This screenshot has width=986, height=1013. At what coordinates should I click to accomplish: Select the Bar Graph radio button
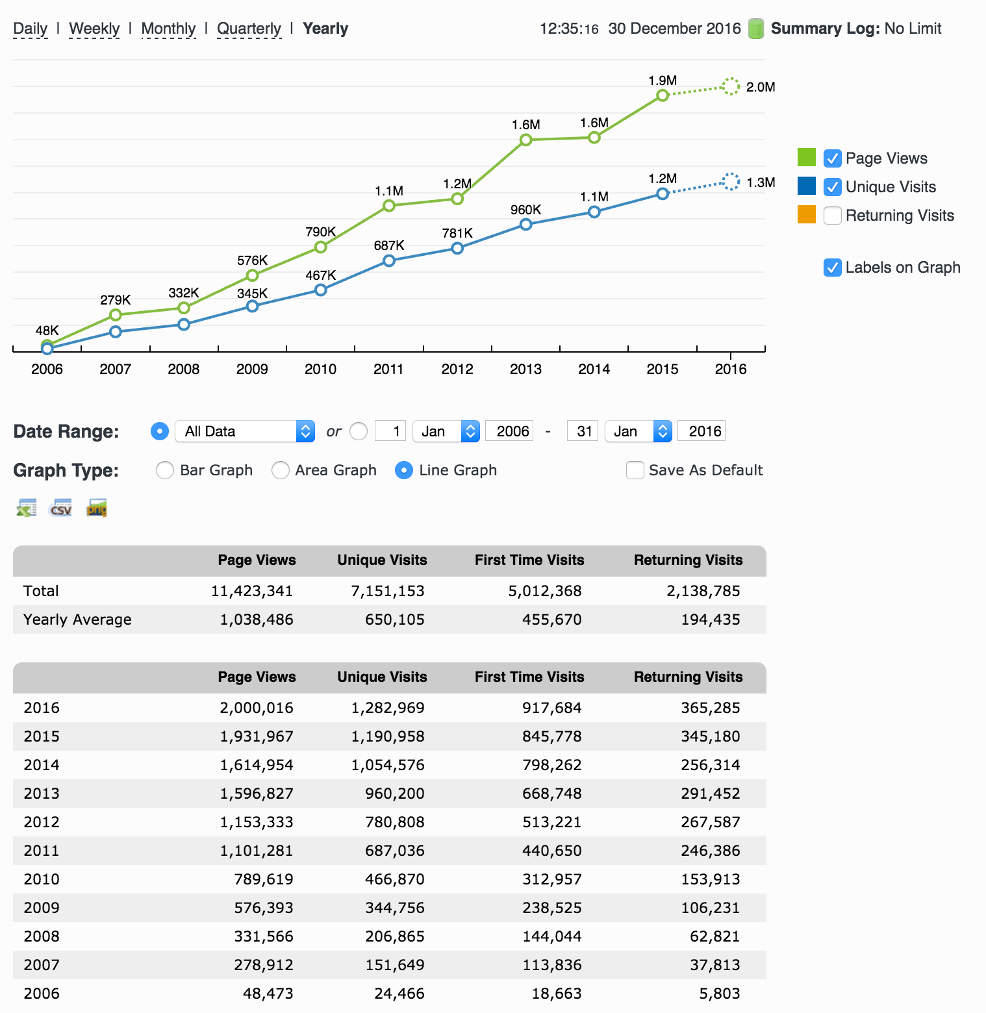point(165,470)
